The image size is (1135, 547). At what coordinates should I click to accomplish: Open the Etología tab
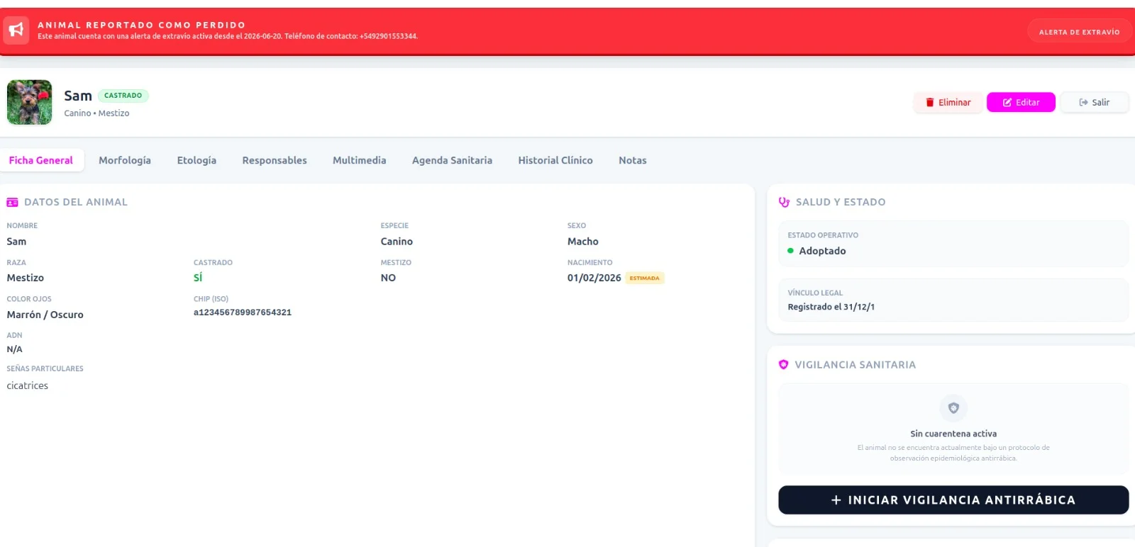196,160
